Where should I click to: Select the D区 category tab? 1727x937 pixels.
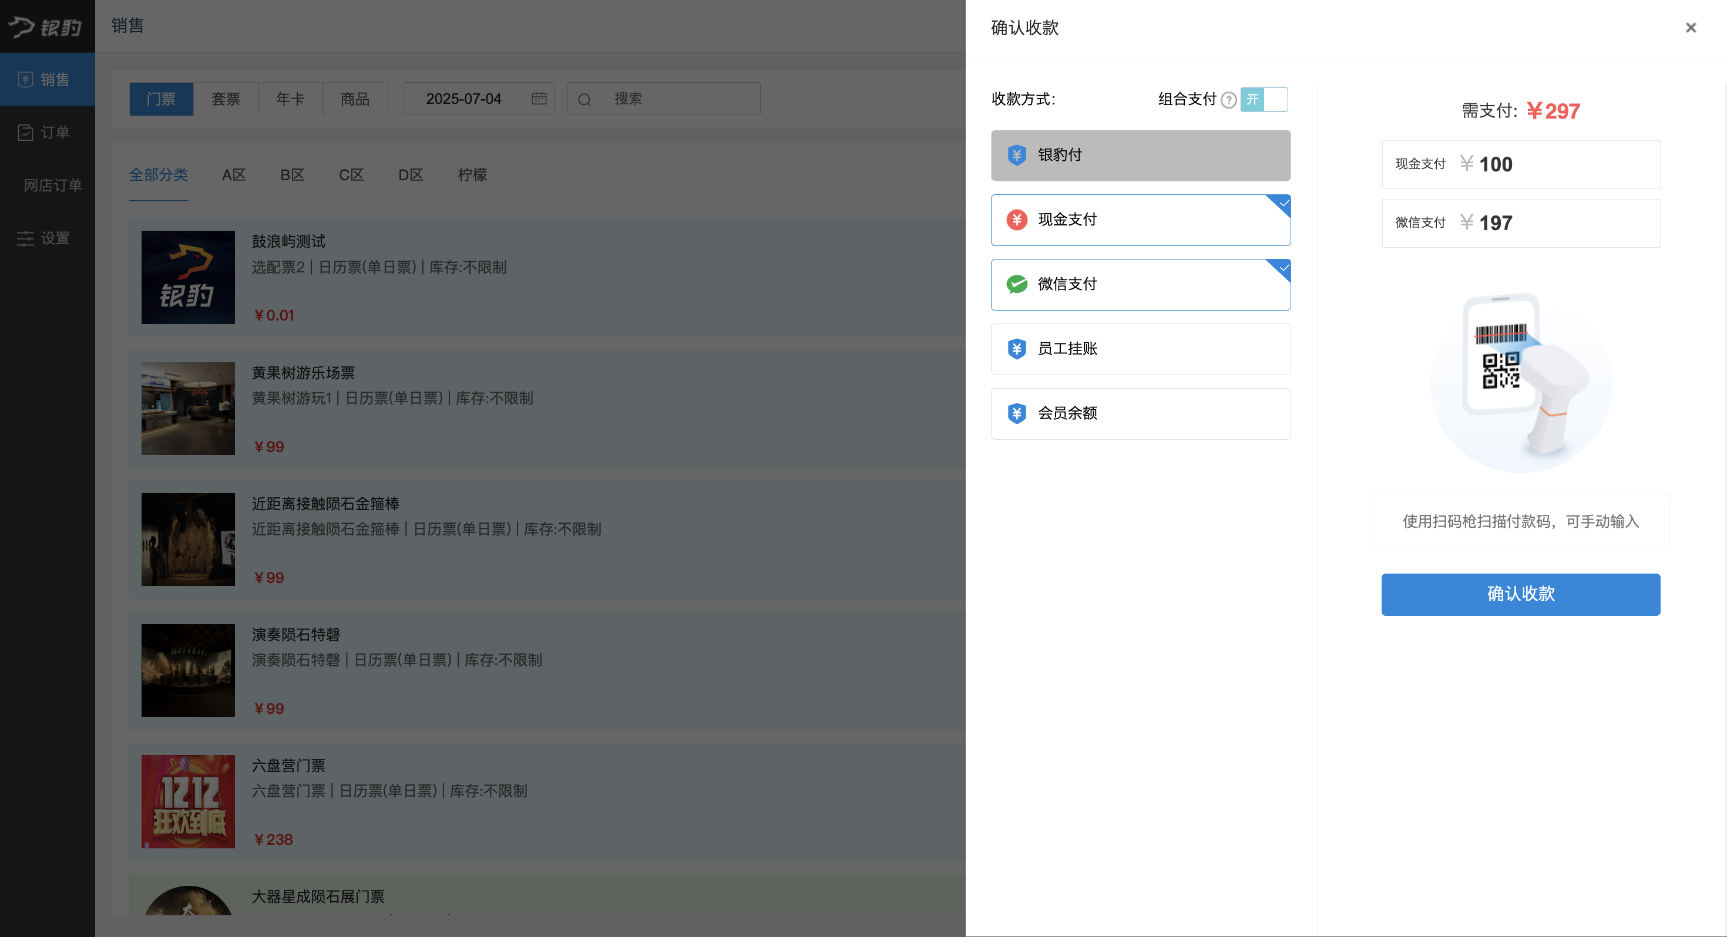point(411,175)
